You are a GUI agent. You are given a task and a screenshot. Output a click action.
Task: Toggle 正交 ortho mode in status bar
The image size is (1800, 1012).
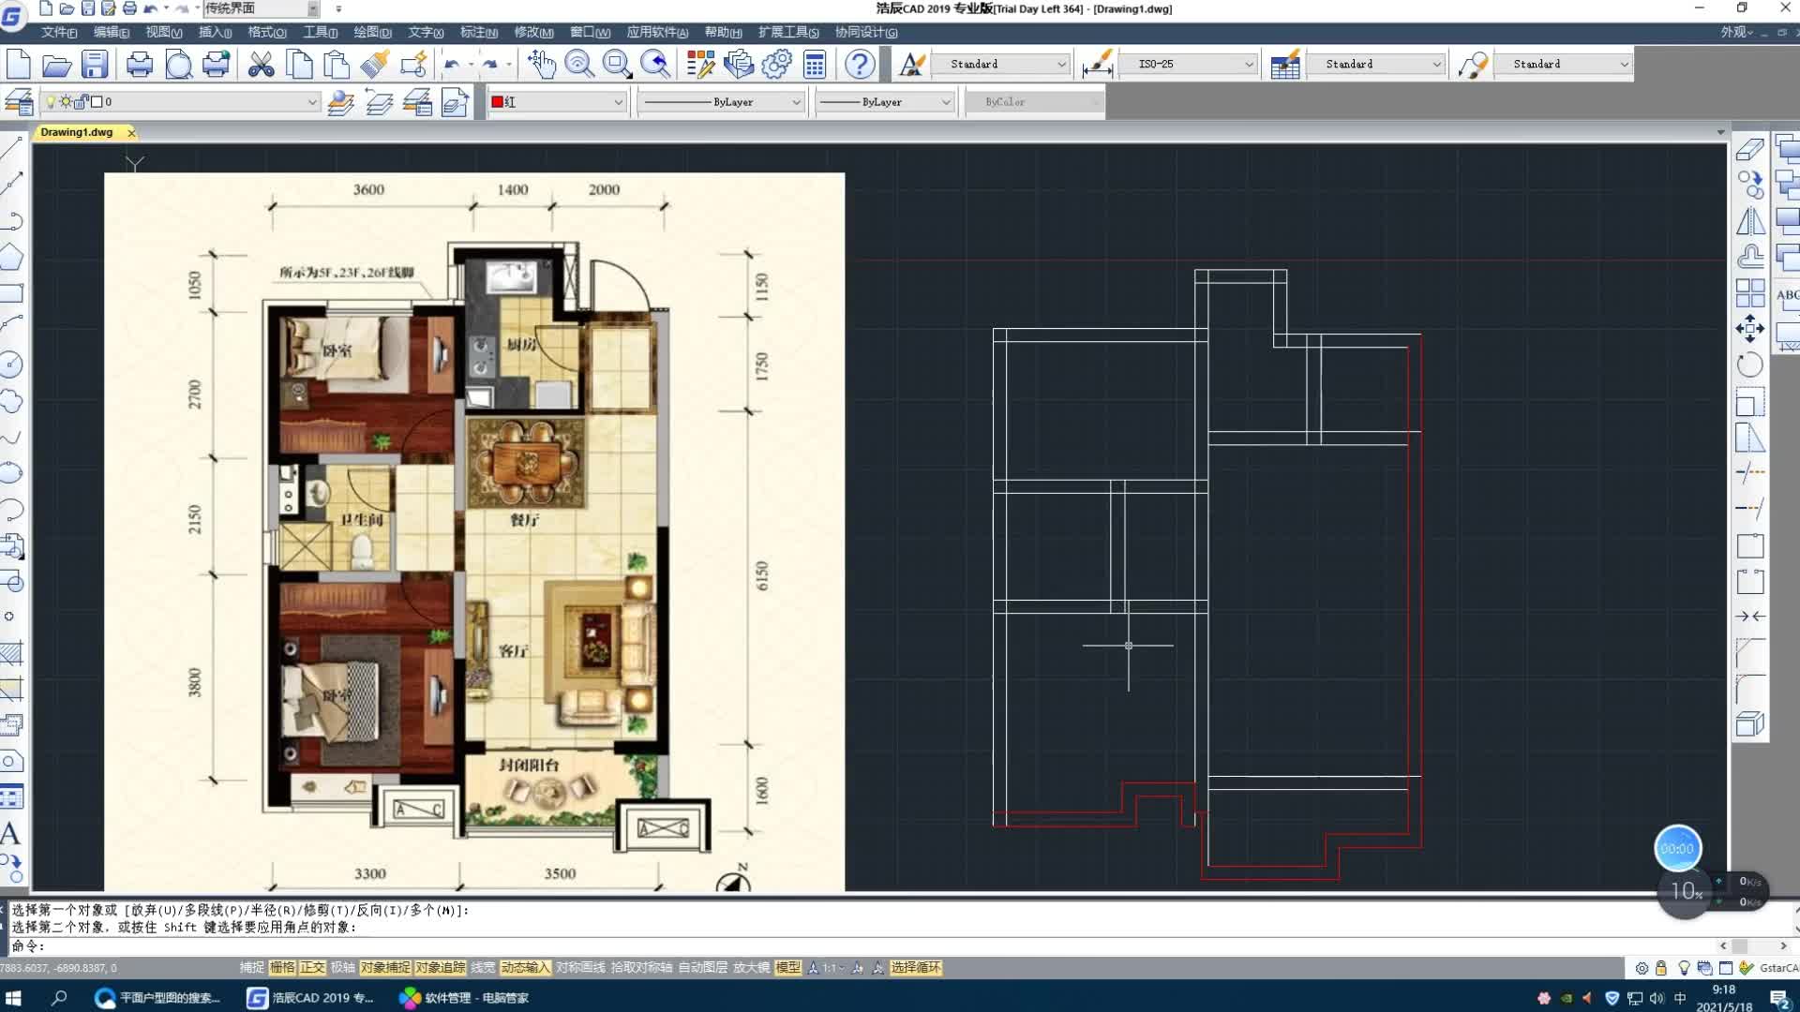tap(312, 968)
